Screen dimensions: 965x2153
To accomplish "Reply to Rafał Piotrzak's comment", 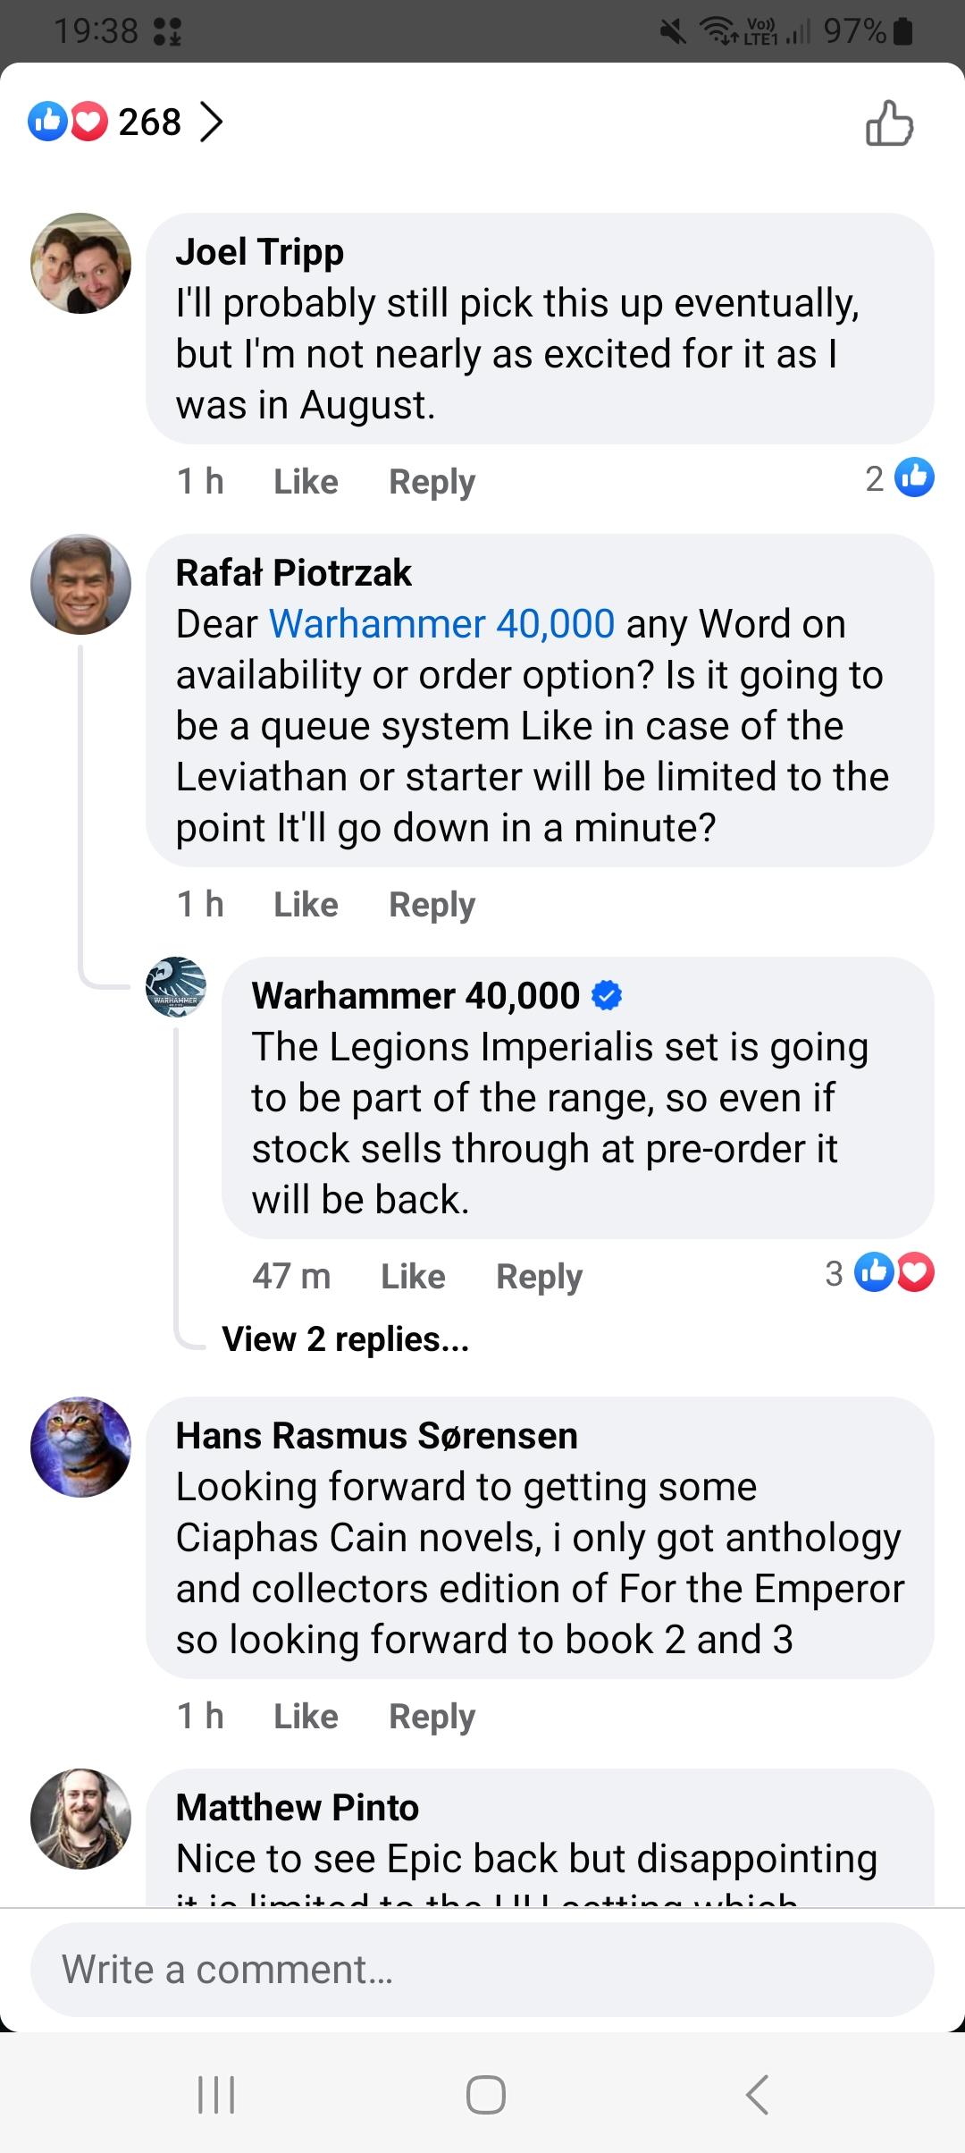I will 432,904.
